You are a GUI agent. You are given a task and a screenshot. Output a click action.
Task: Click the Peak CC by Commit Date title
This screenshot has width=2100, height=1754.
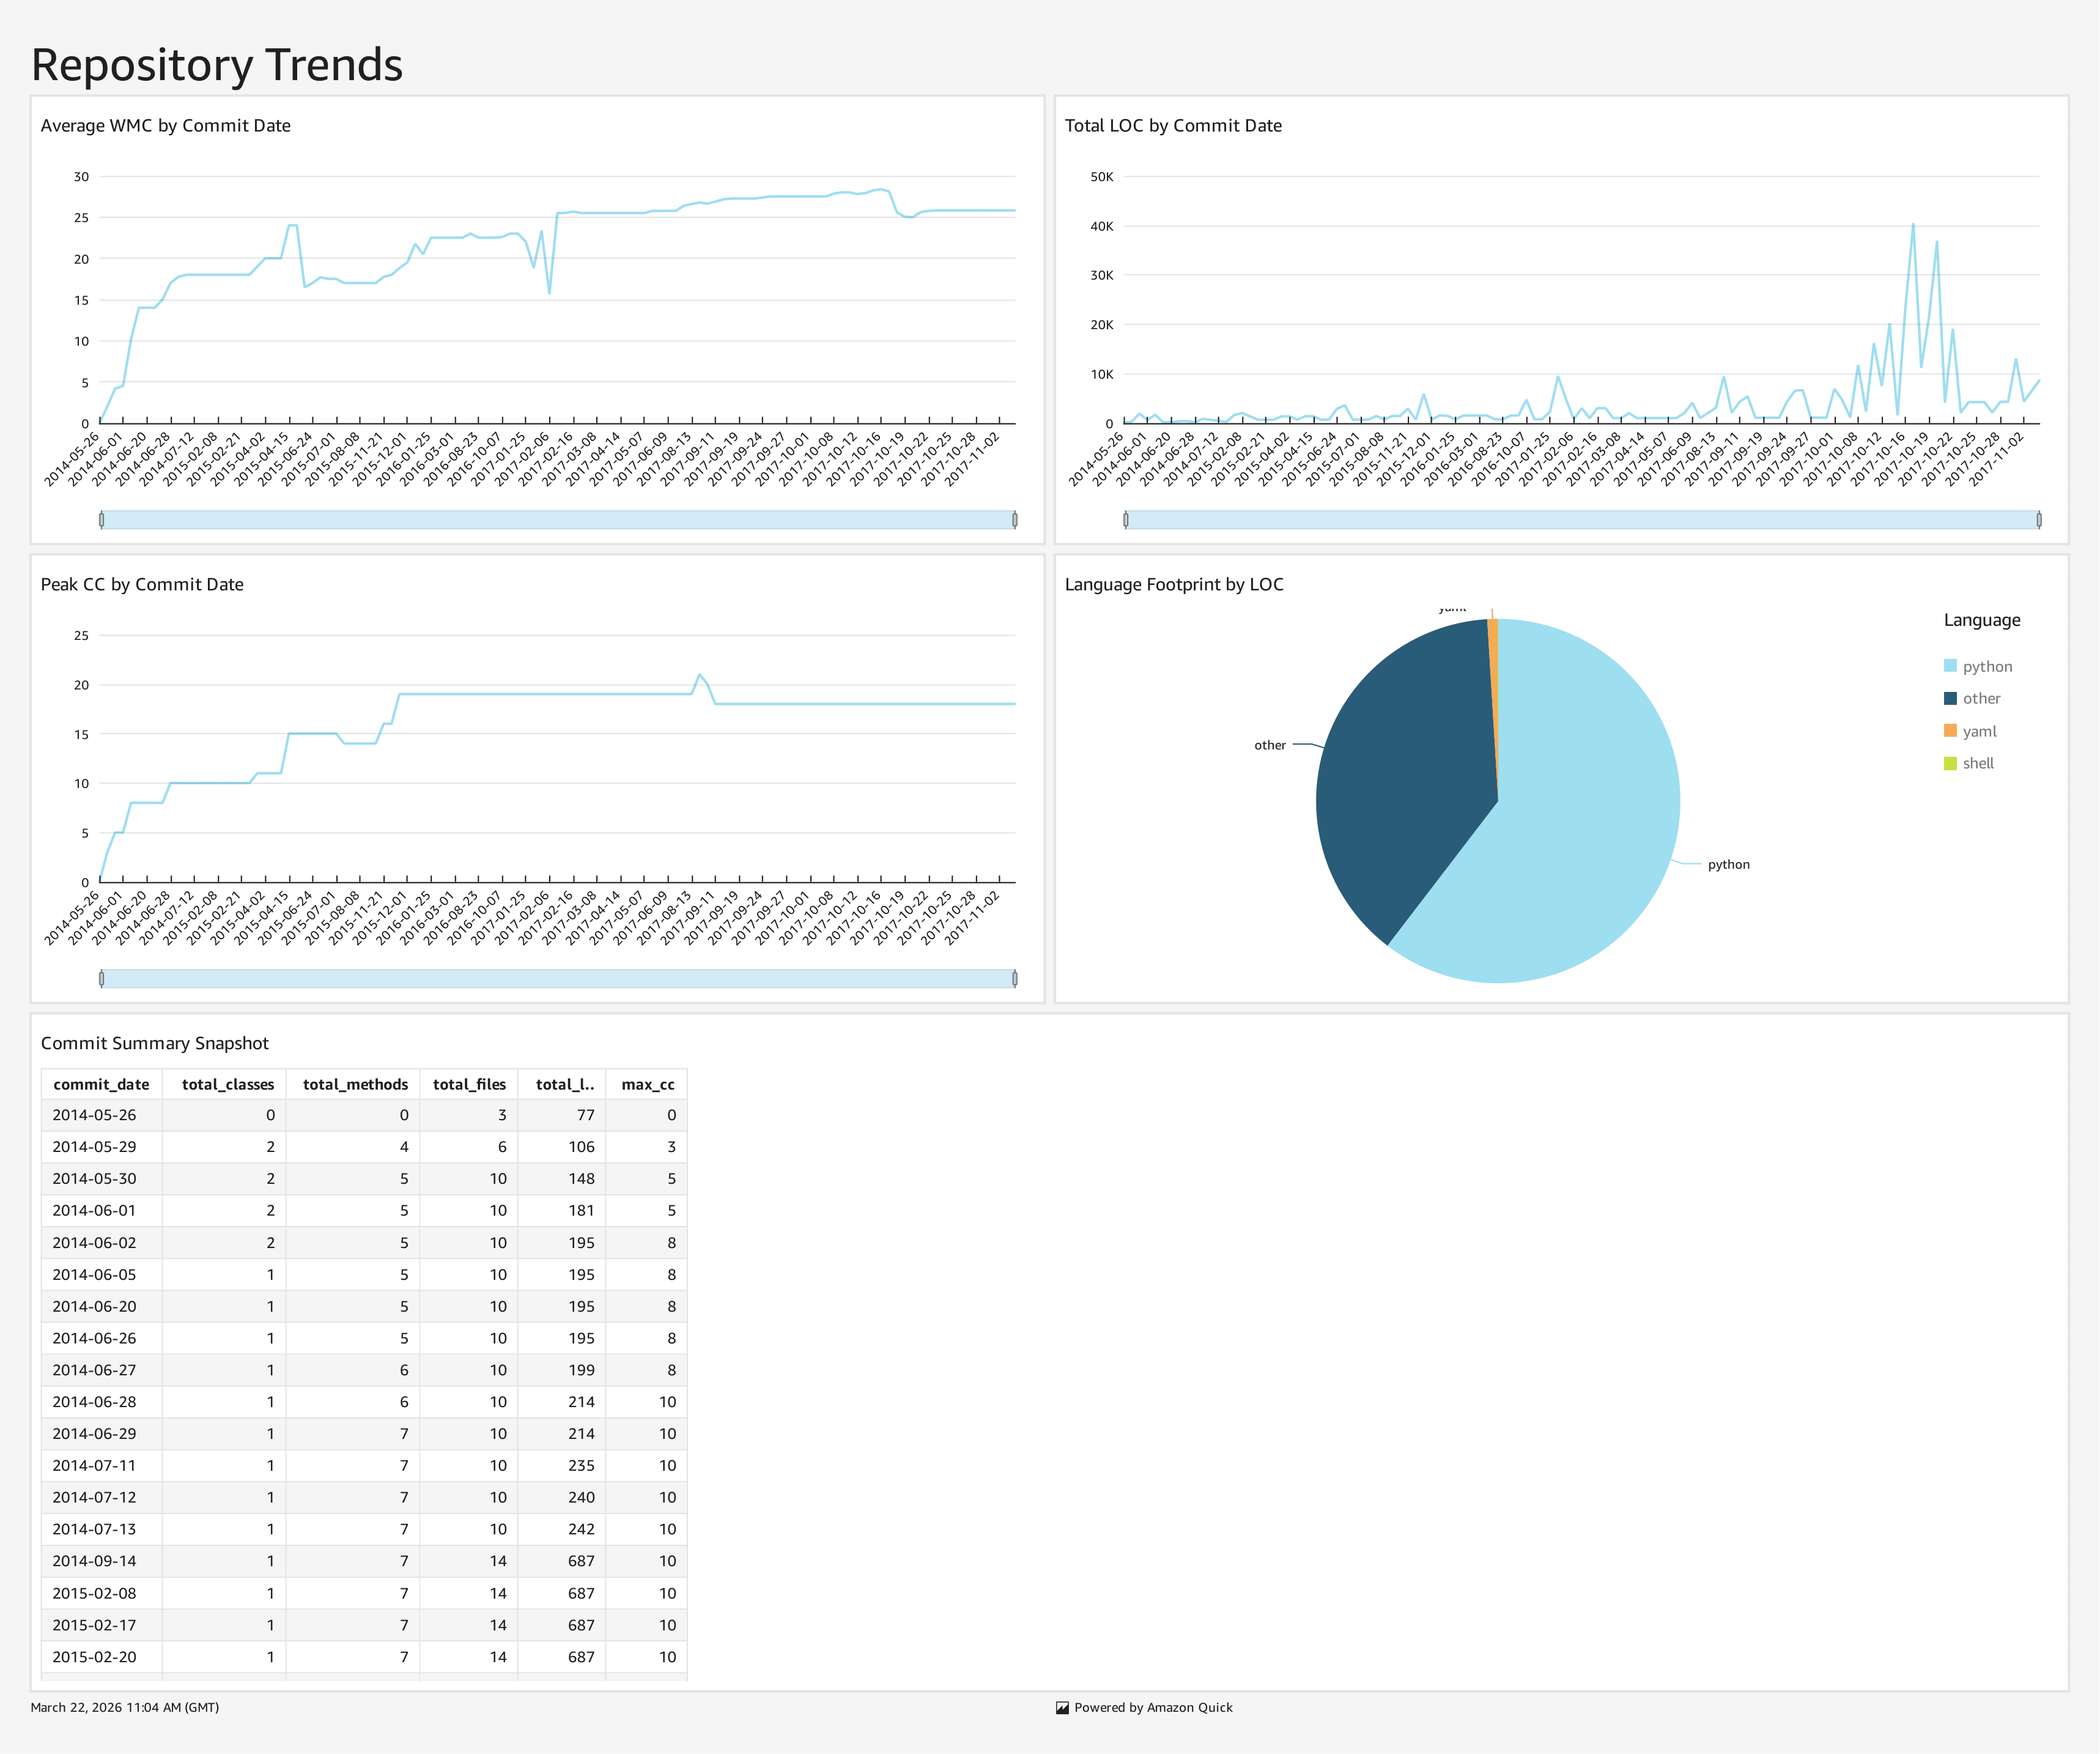pyautogui.click(x=142, y=584)
